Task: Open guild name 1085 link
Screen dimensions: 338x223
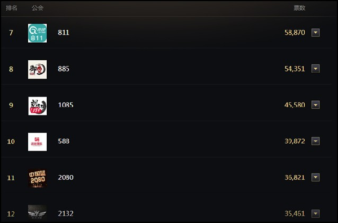Action: 66,105
